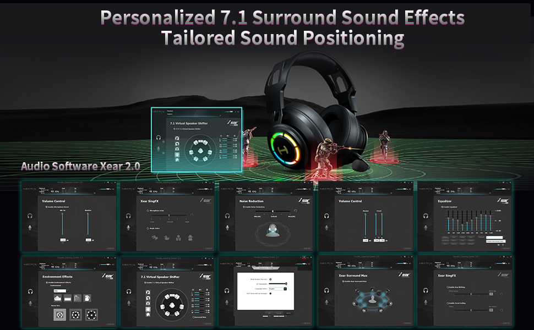The height and width of the screenshot is (330, 534).
Task: Toggle Enable Xear Surround Max checkbox
Action: 344,282
